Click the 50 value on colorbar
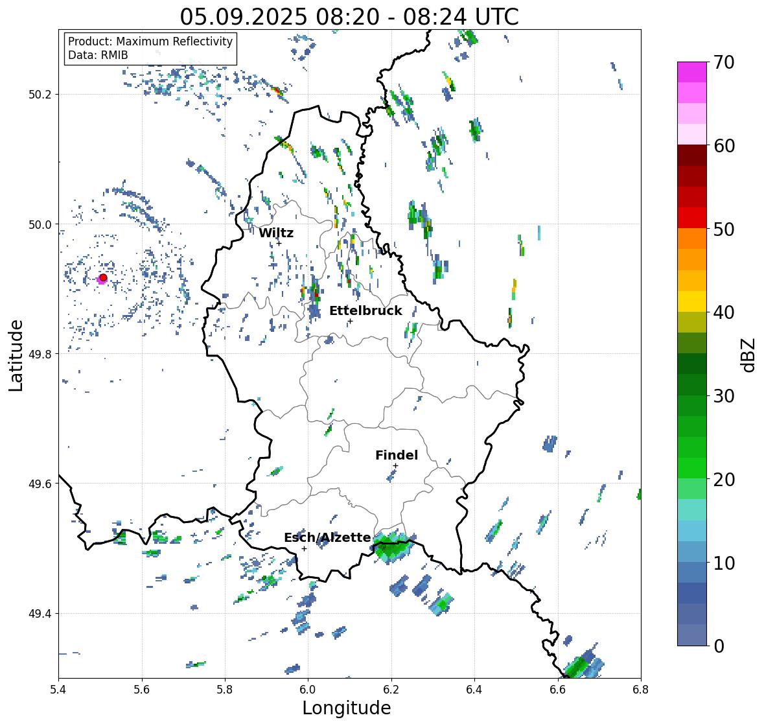The image size is (764, 724). coord(723,229)
